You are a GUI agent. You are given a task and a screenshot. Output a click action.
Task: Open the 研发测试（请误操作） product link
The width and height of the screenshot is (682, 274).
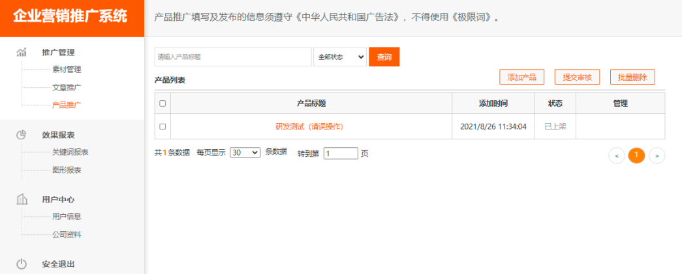coord(309,127)
